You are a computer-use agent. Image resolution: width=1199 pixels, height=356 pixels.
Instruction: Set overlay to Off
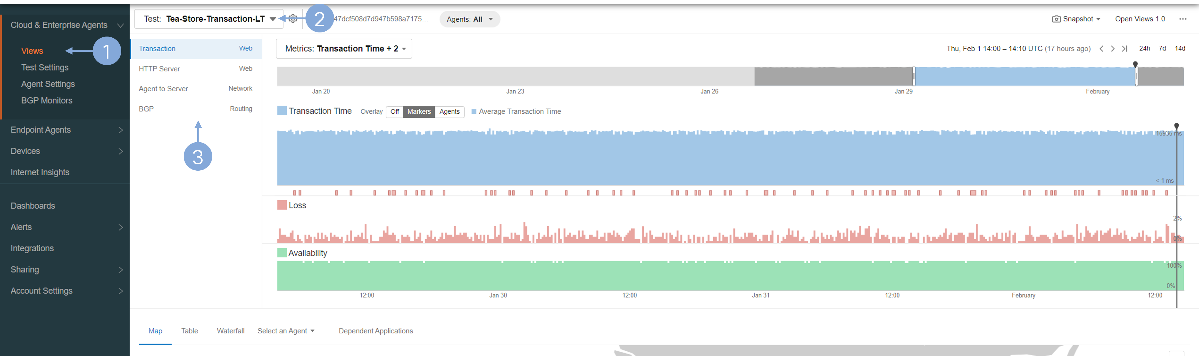(395, 112)
